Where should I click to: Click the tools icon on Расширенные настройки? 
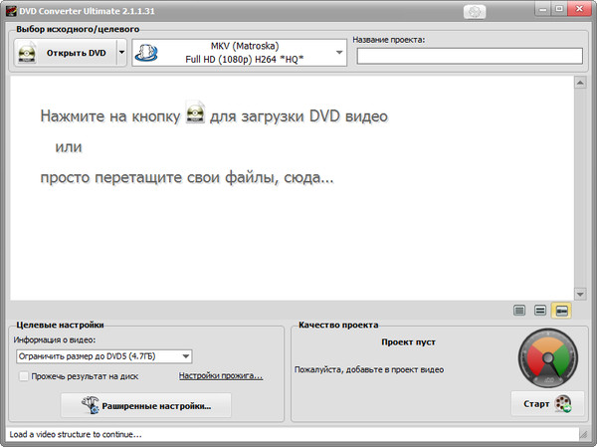tap(92, 405)
